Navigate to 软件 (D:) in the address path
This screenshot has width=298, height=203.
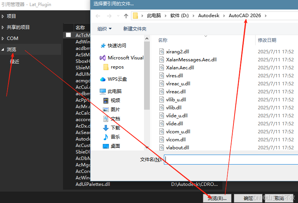[180, 16]
